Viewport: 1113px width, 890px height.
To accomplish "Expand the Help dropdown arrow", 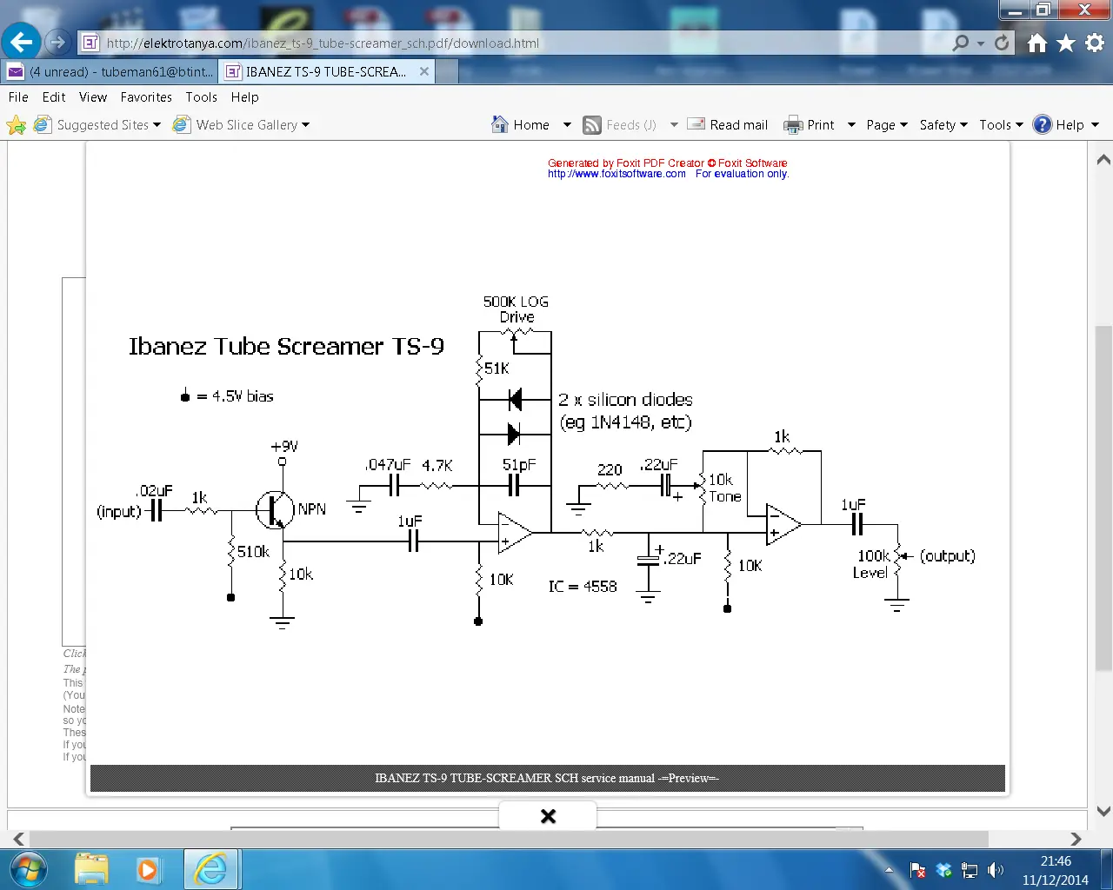I will (x=1095, y=124).
